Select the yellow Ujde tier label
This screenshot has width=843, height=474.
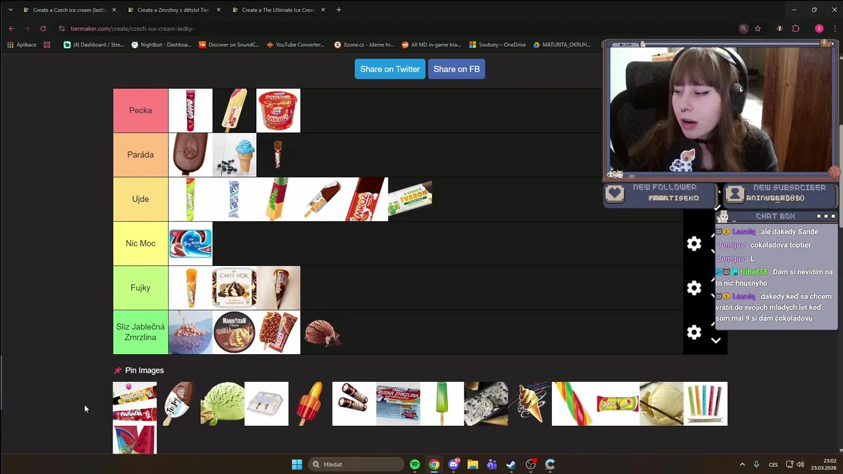coord(140,199)
